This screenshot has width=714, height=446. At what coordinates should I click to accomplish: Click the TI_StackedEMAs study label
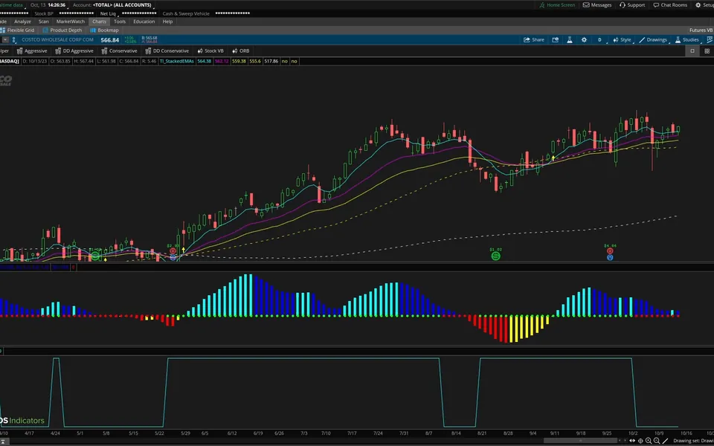177,61
